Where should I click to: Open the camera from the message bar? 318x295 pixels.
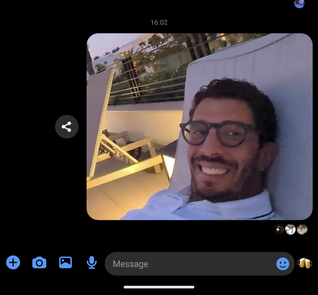click(39, 262)
